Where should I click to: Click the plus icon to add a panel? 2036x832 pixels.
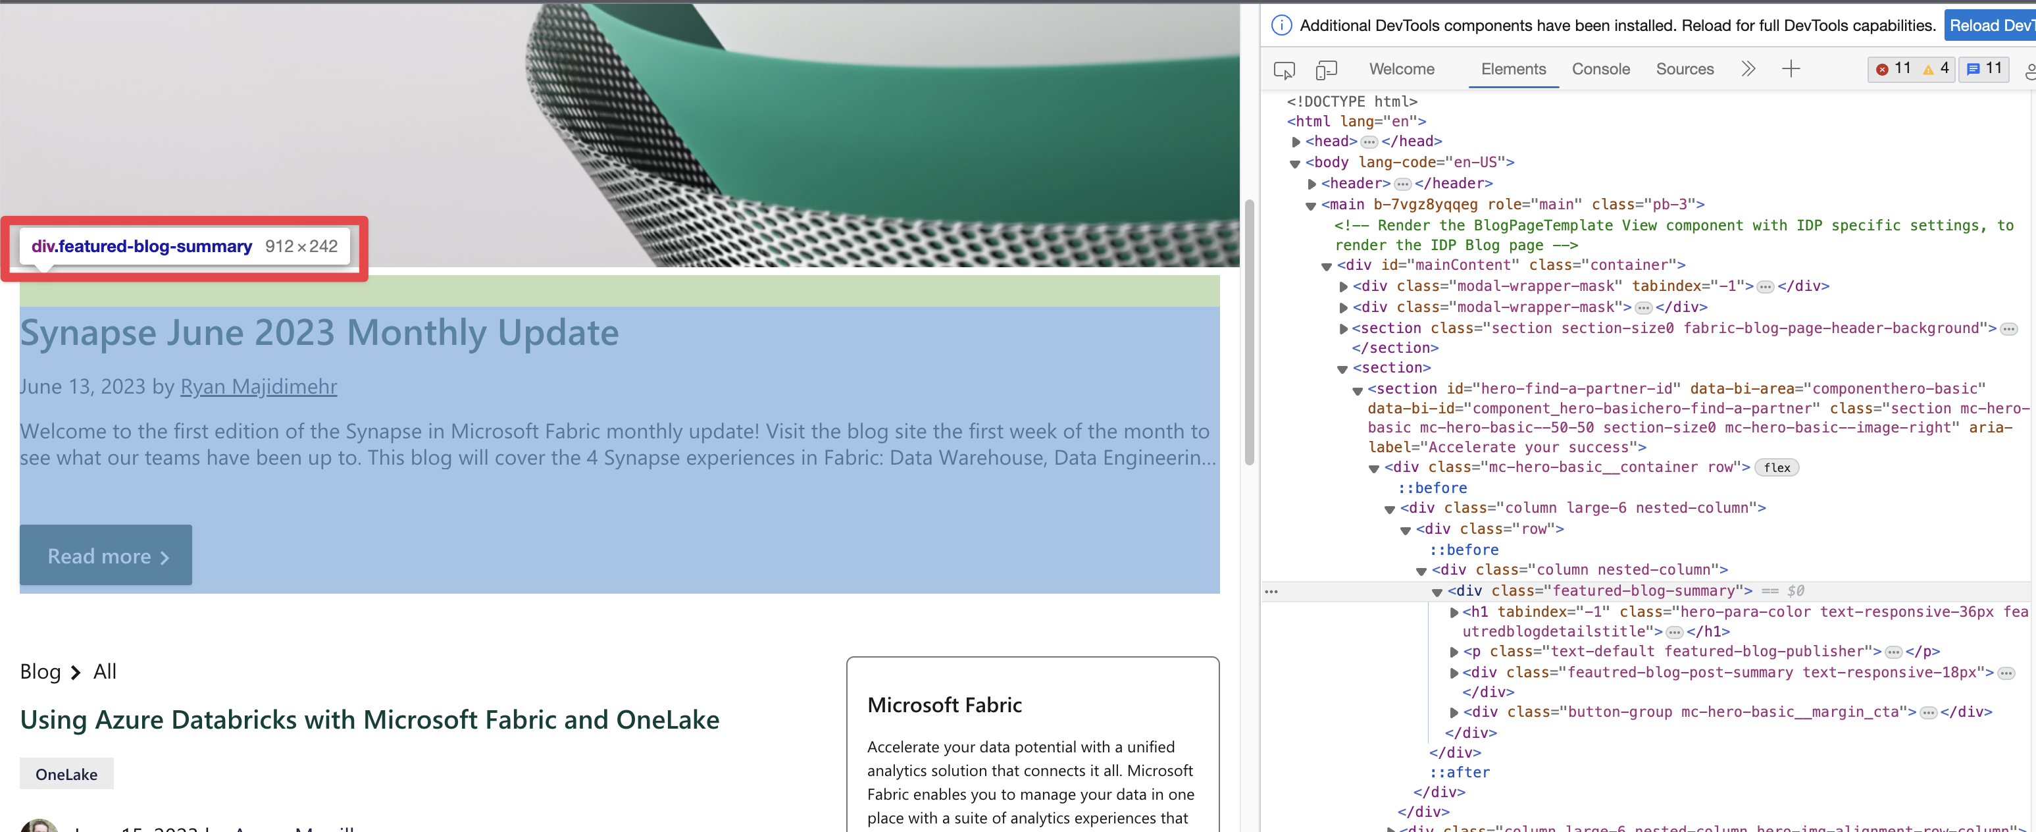click(1791, 69)
